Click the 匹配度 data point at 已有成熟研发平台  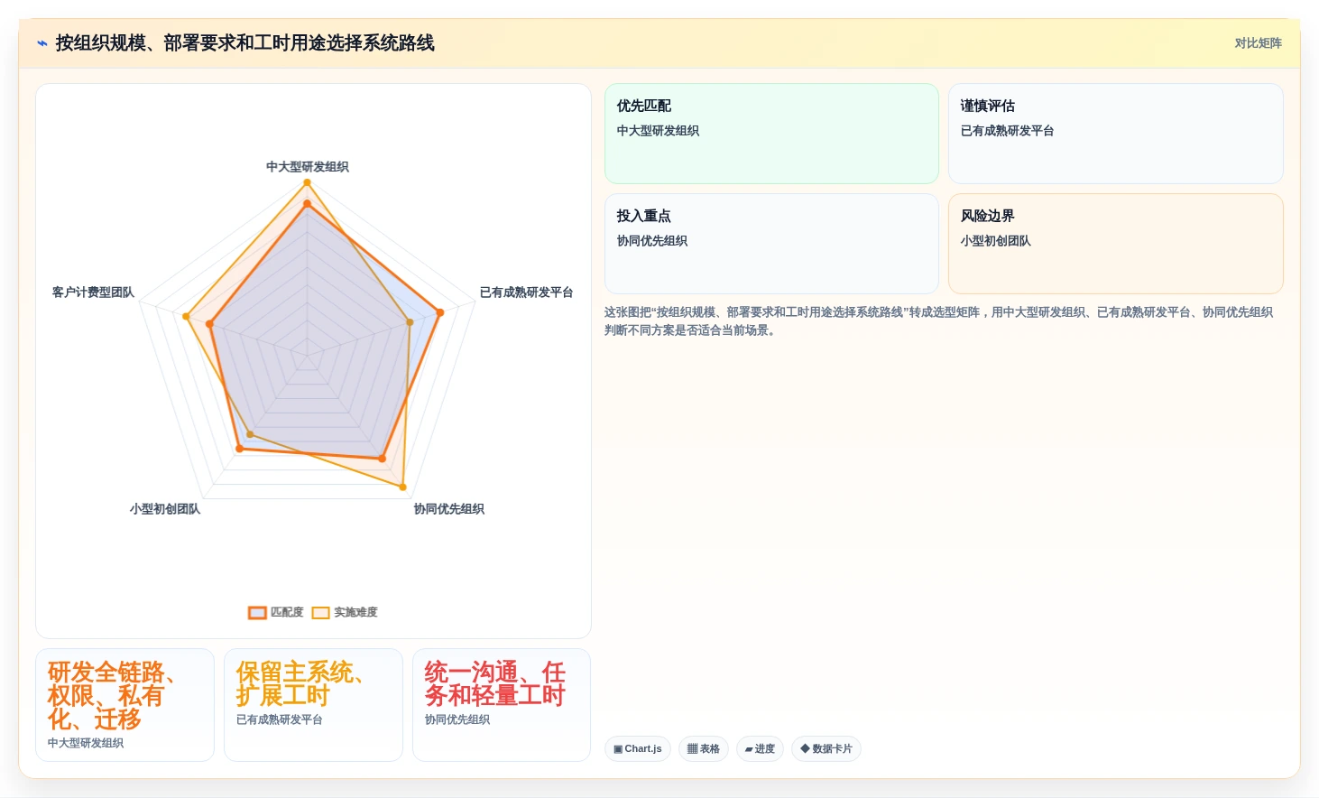(x=440, y=313)
